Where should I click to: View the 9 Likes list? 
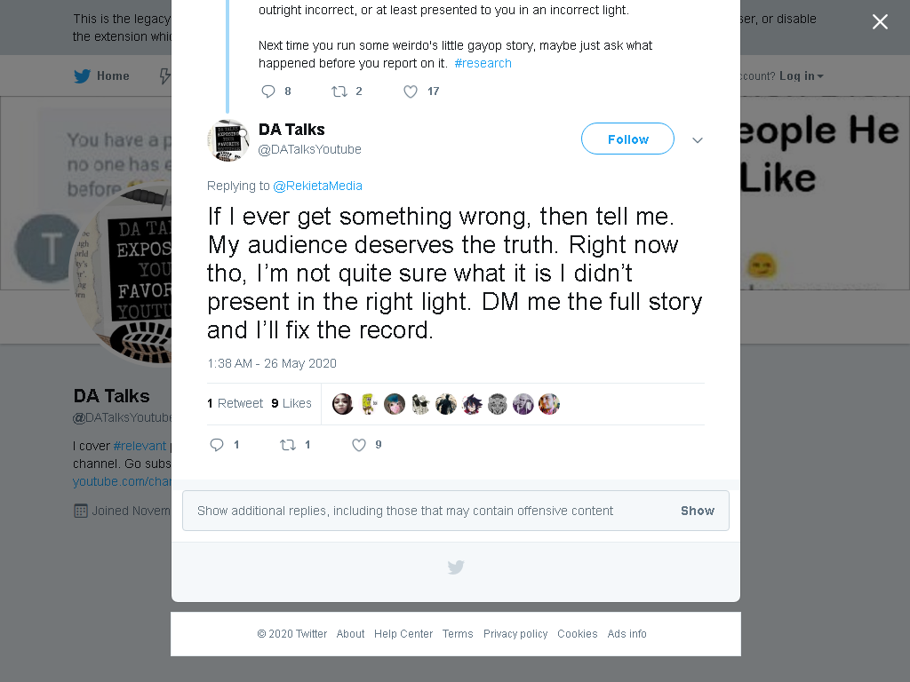(291, 403)
